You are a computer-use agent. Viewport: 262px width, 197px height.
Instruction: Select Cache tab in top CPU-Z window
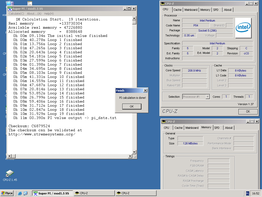coord(178,10)
